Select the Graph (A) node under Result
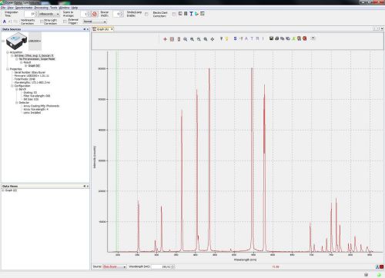Viewport: 385px width, 278px height. (x=34, y=66)
